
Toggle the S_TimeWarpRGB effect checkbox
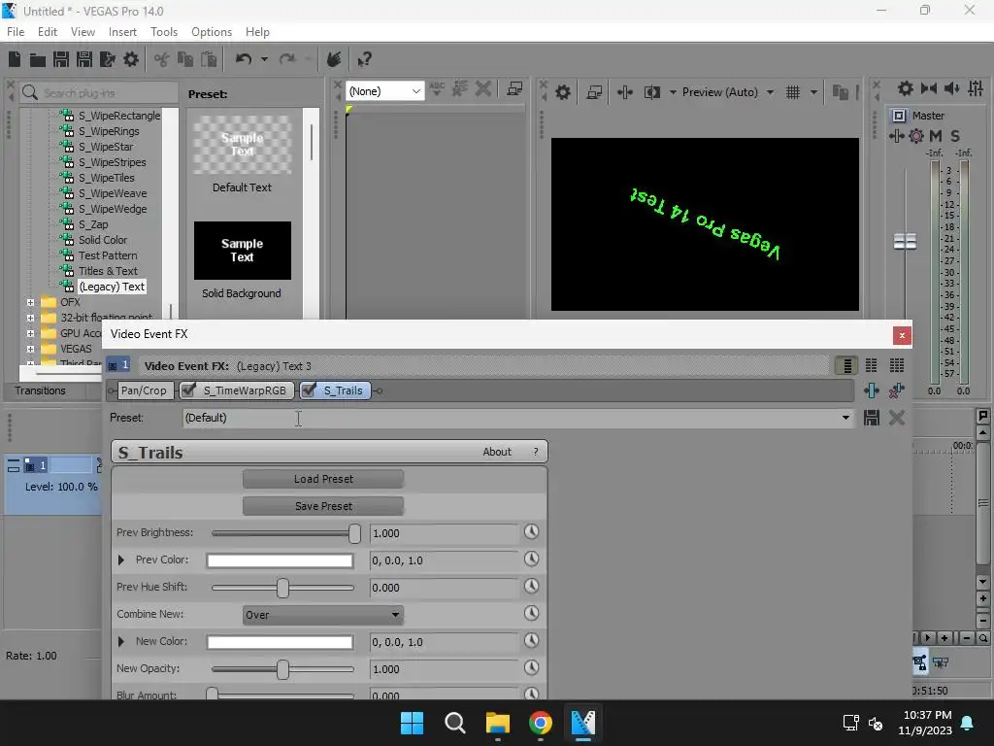pos(188,390)
